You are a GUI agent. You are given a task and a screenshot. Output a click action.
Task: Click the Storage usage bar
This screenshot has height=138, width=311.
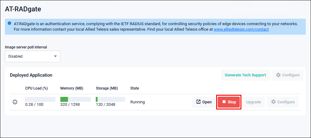110,99
